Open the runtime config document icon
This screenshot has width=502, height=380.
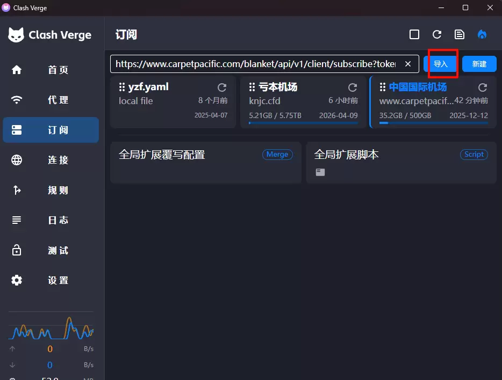click(x=459, y=34)
